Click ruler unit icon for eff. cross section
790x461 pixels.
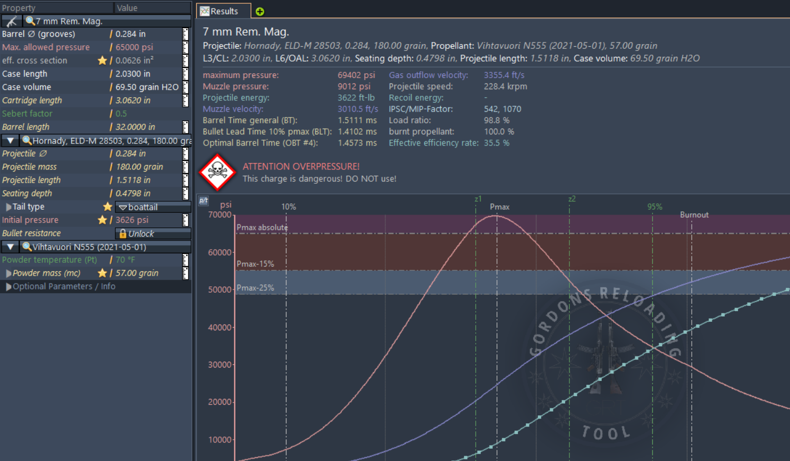click(186, 61)
